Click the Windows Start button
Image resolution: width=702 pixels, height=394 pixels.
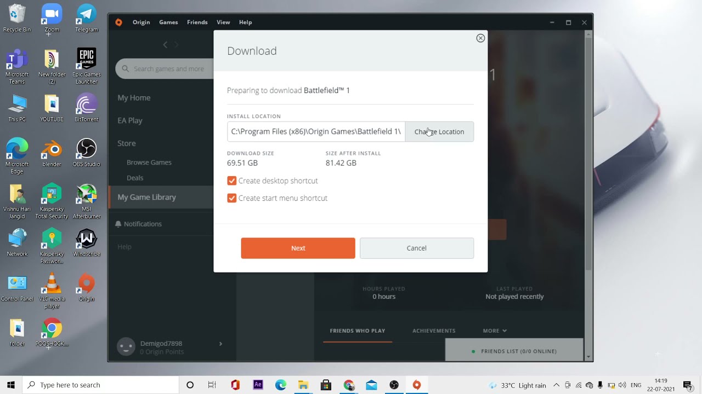point(11,385)
